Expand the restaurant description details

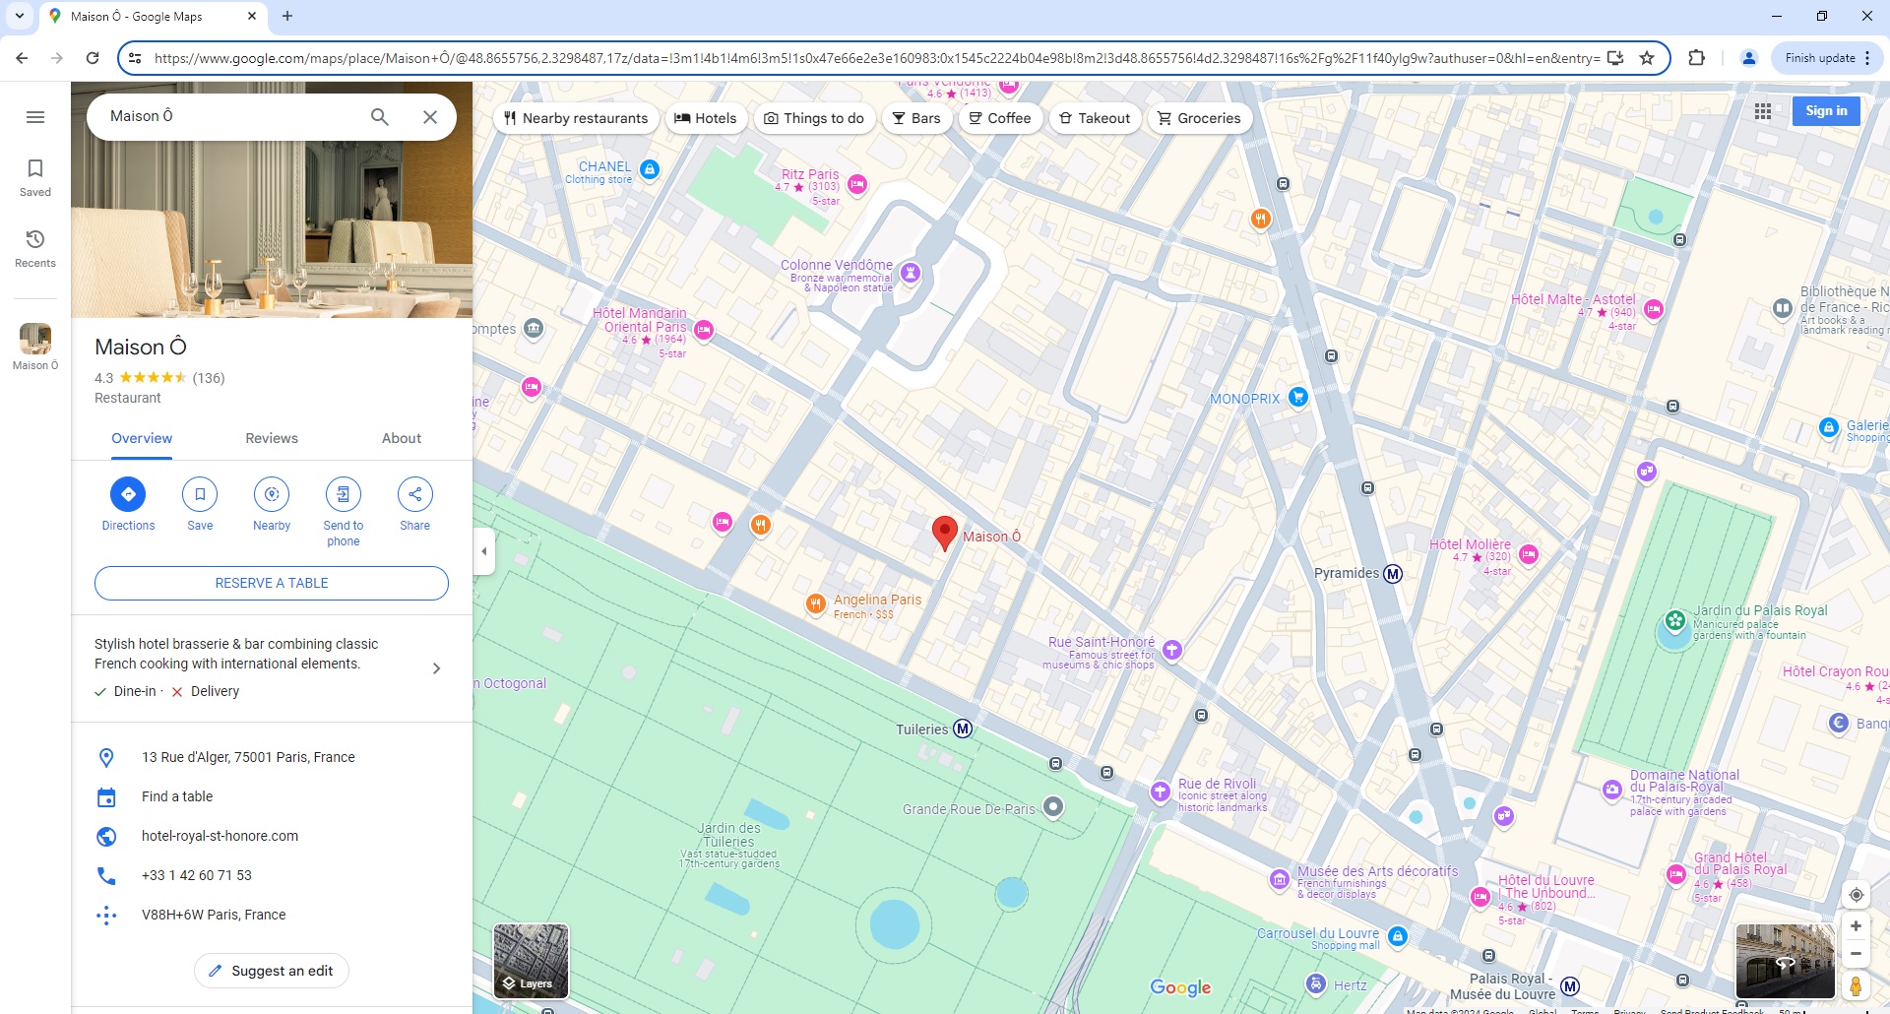pyautogui.click(x=436, y=667)
